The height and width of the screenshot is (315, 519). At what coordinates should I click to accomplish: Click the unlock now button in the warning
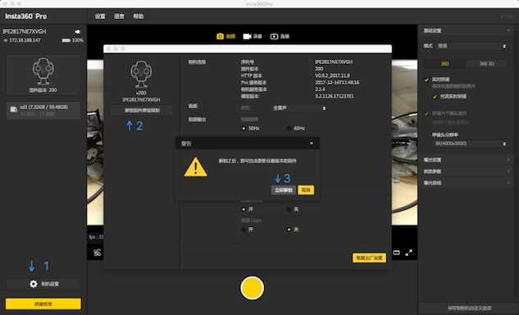pyautogui.click(x=284, y=190)
